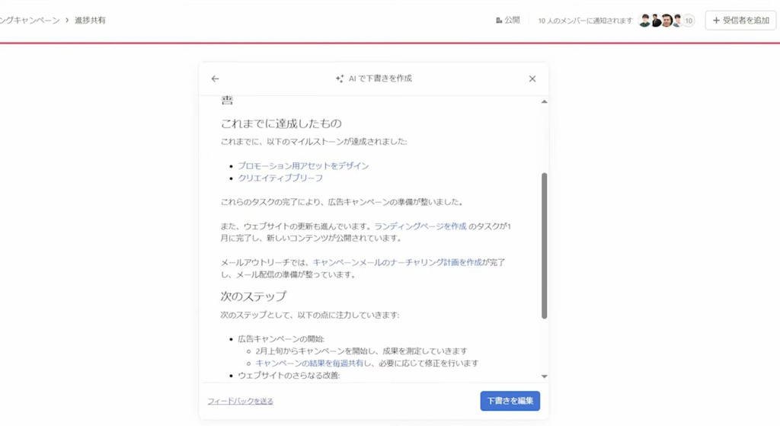Select the 進捗共有 breadcrumb item

(90, 21)
